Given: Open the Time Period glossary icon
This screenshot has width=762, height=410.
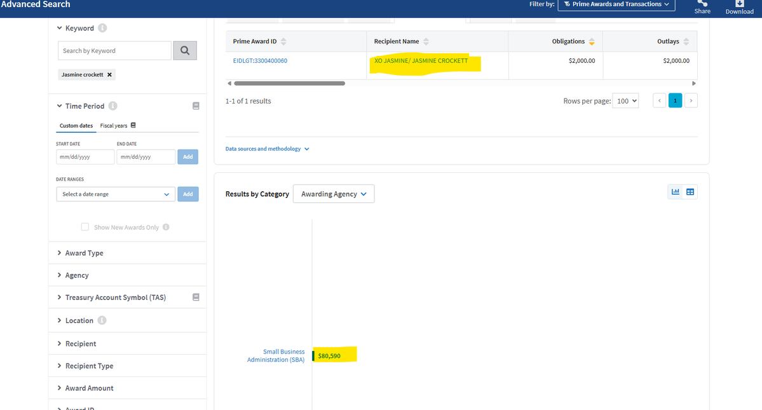Looking at the screenshot, I should (196, 106).
